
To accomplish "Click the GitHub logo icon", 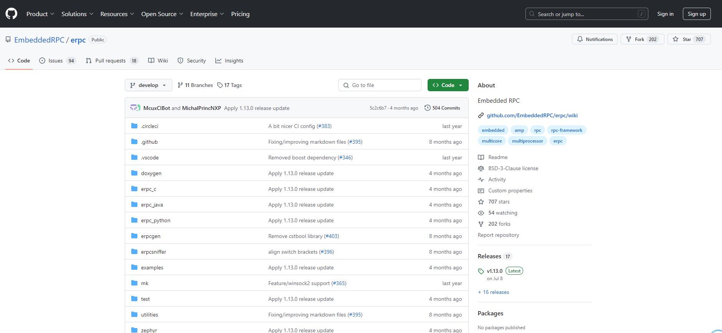I will pyautogui.click(x=12, y=14).
